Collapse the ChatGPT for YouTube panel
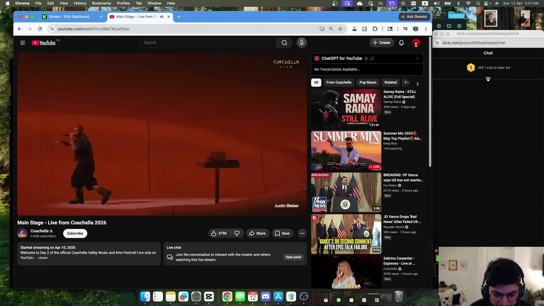544x306 pixels. (417, 58)
